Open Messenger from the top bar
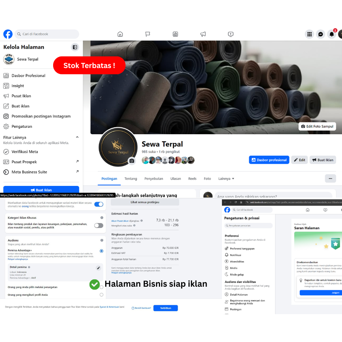The height and width of the screenshot is (342, 342). coord(321,34)
